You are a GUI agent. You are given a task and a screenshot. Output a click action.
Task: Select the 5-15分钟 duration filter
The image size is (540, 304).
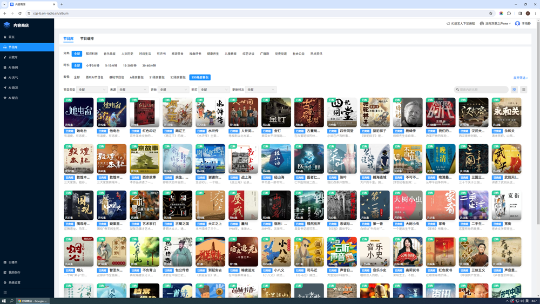pos(111,65)
